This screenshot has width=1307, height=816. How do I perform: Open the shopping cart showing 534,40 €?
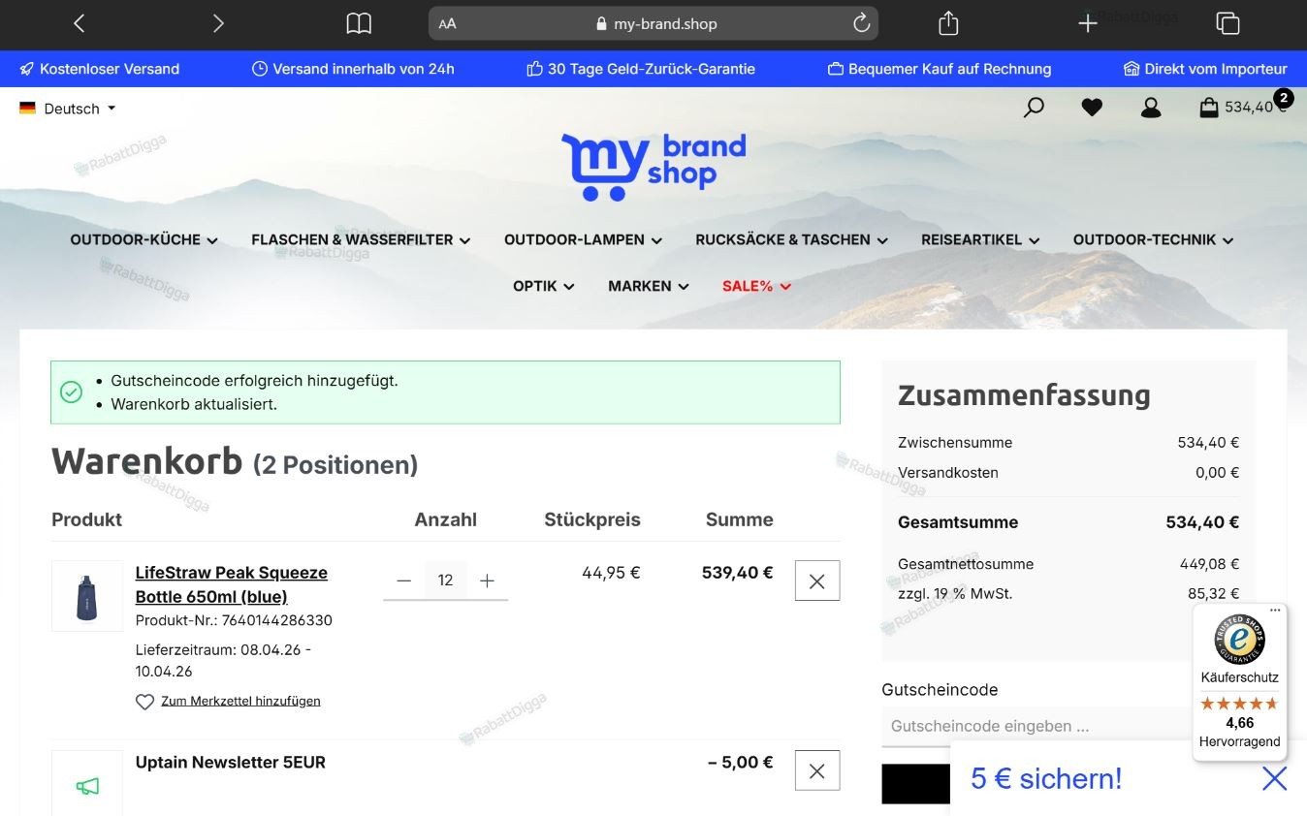[x=1244, y=106]
